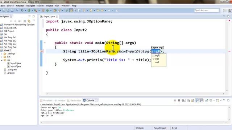
Task: Open the Refactor menu
Action: (x=20, y=6)
